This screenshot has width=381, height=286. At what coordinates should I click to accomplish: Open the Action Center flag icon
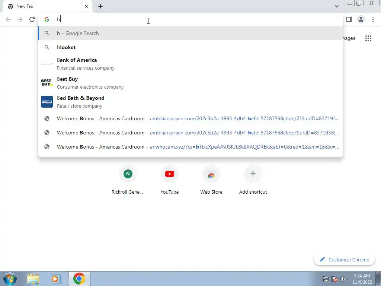coord(334,279)
